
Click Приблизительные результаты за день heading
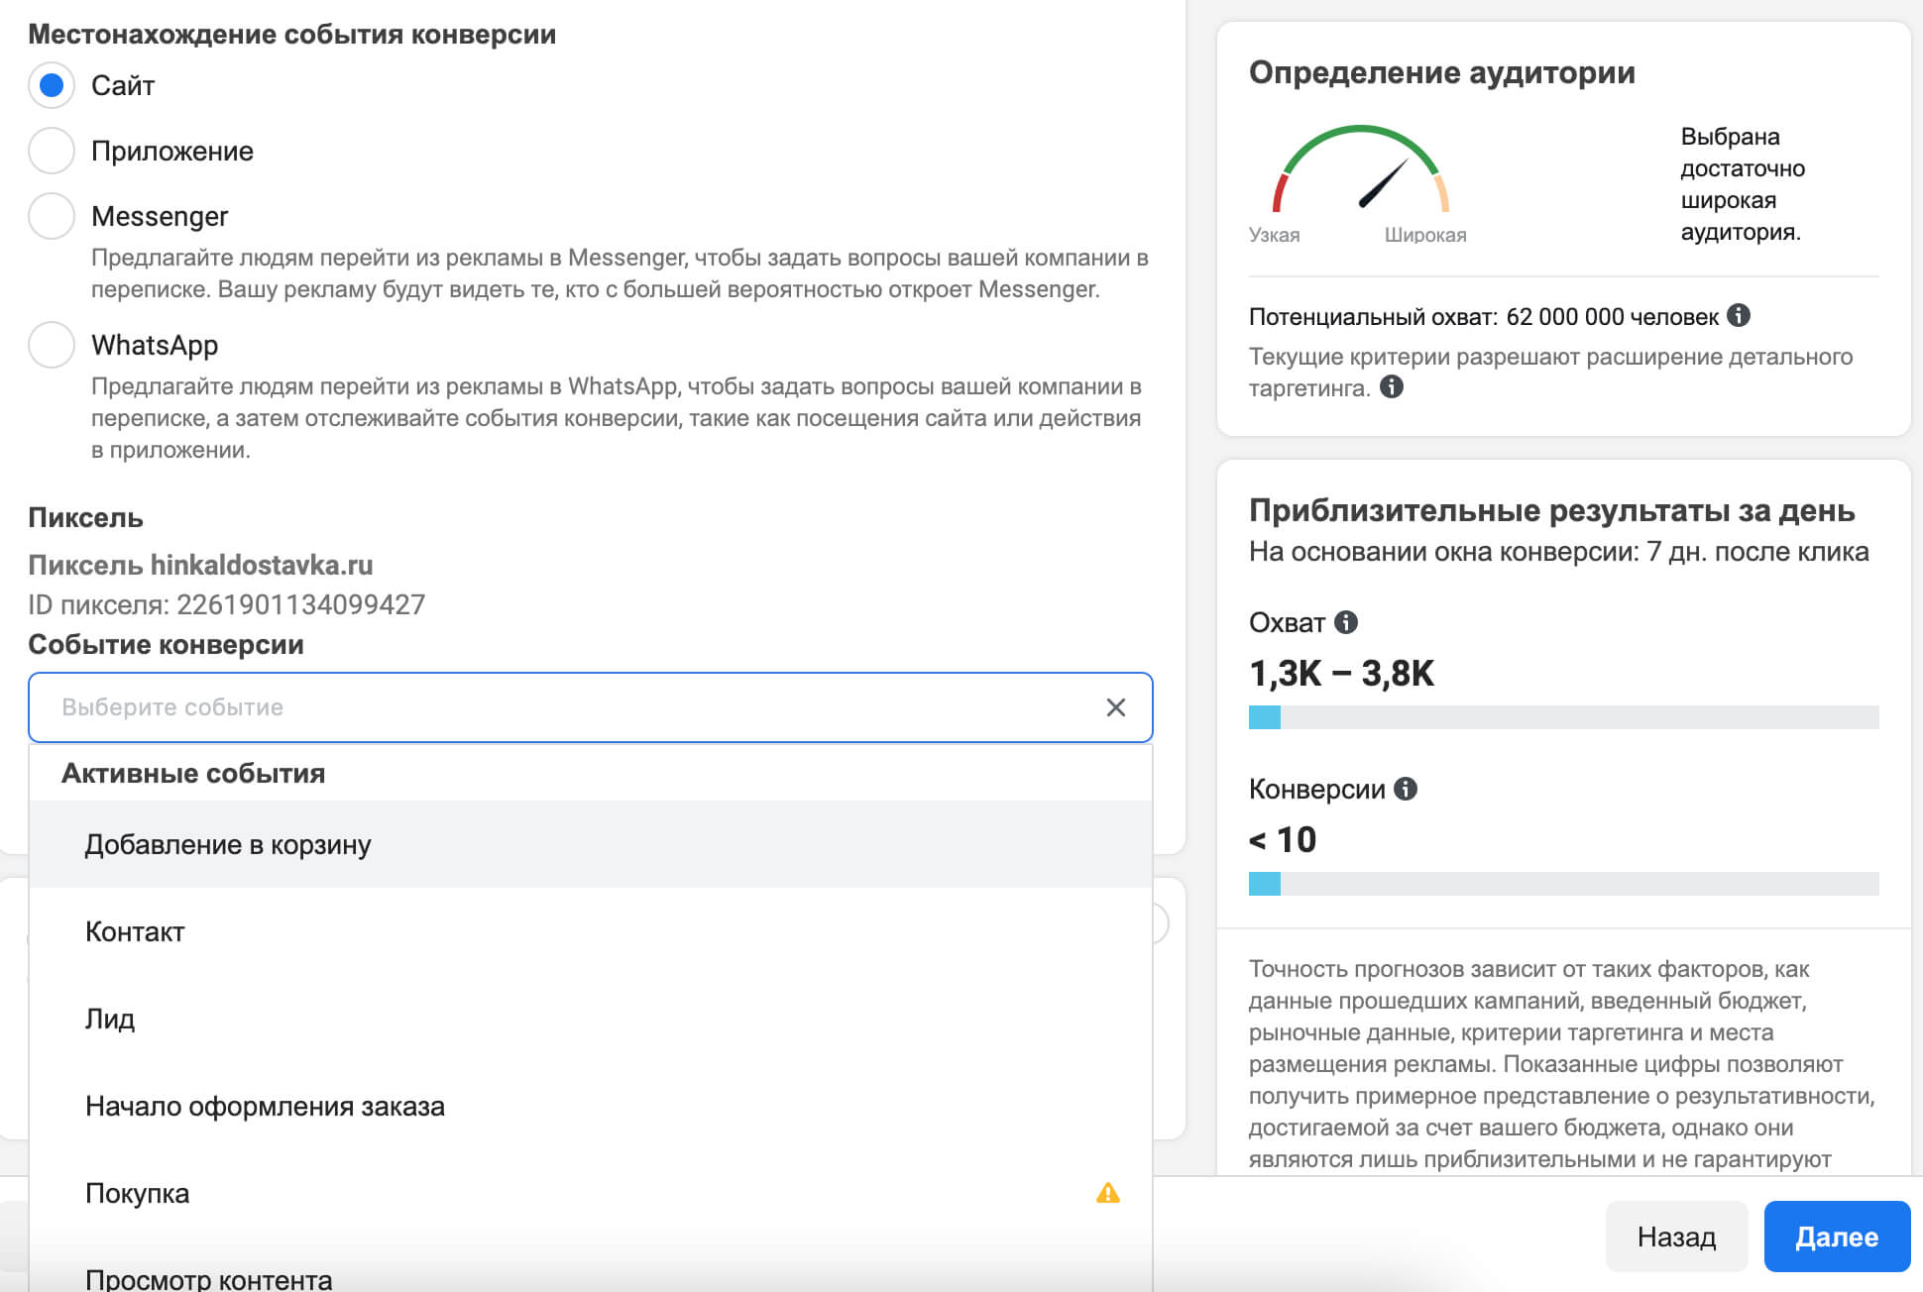click(1552, 510)
